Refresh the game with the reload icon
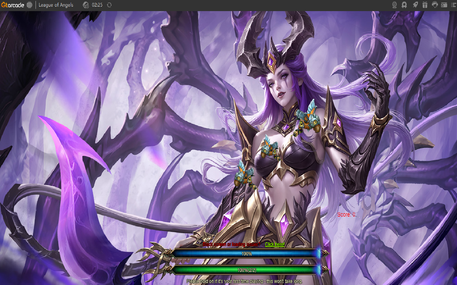Viewport: 457px width, 285px height. click(x=109, y=5)
